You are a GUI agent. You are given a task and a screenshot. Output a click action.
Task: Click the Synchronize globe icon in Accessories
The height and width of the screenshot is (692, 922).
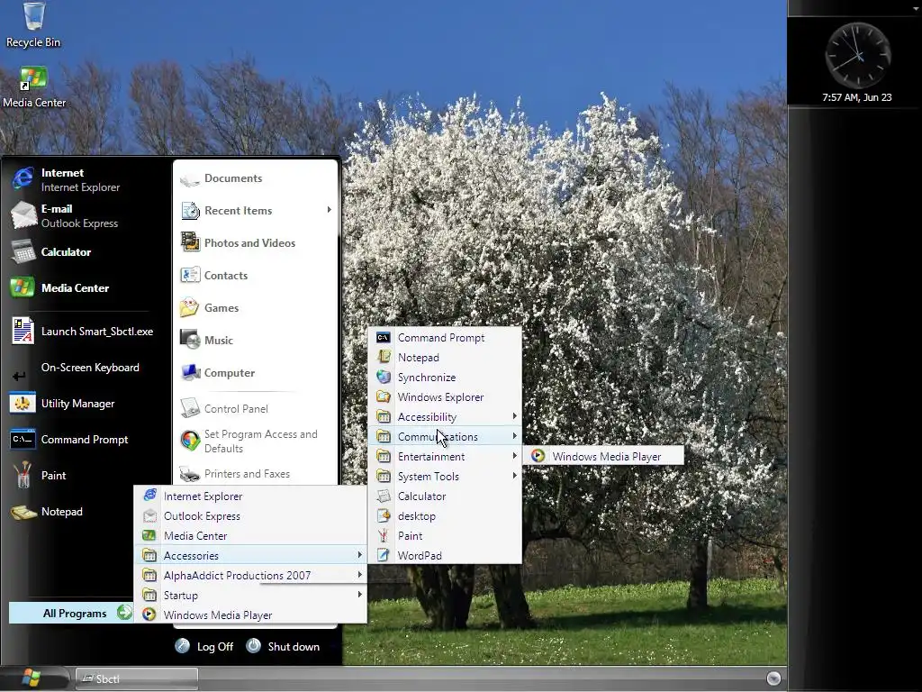384,377
